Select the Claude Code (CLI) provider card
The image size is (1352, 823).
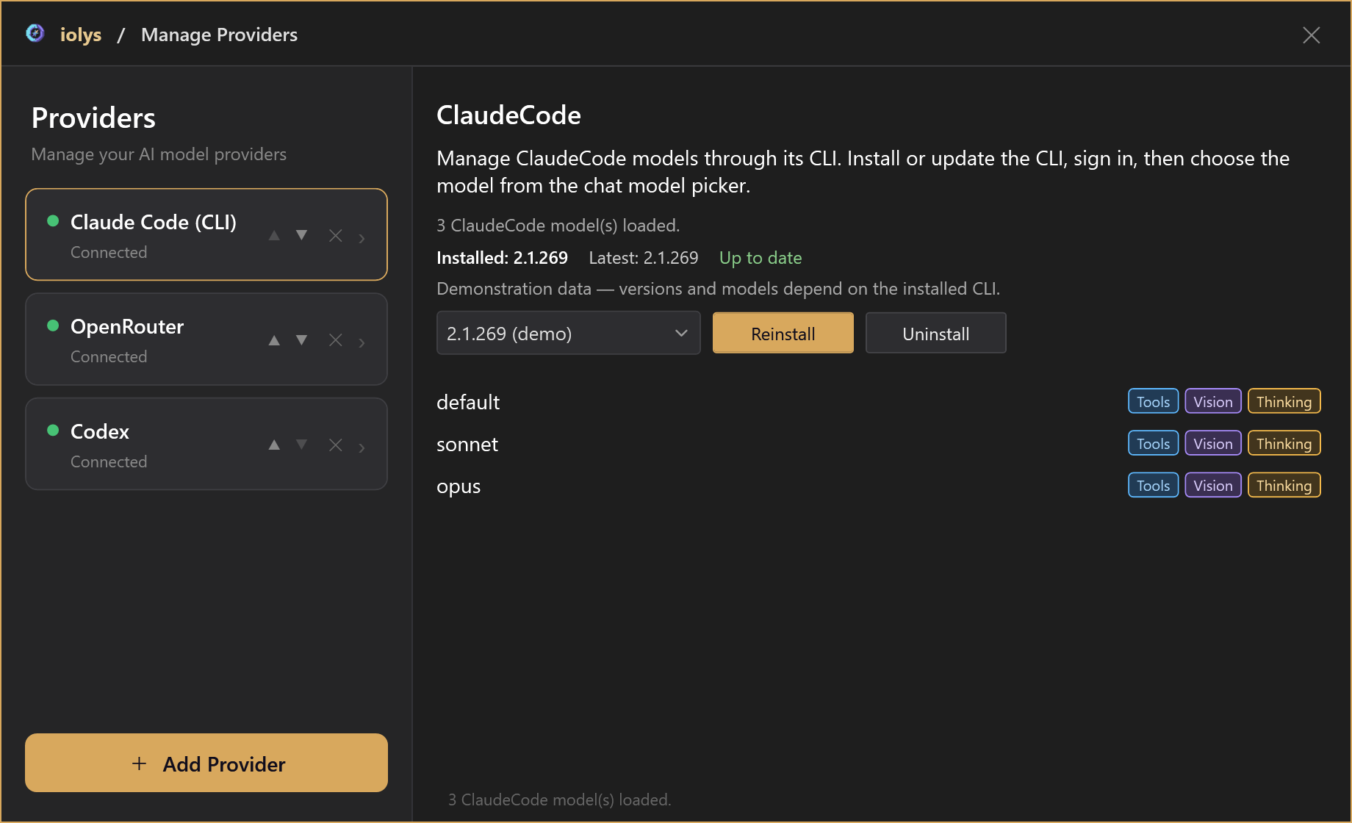coord(206,234)
